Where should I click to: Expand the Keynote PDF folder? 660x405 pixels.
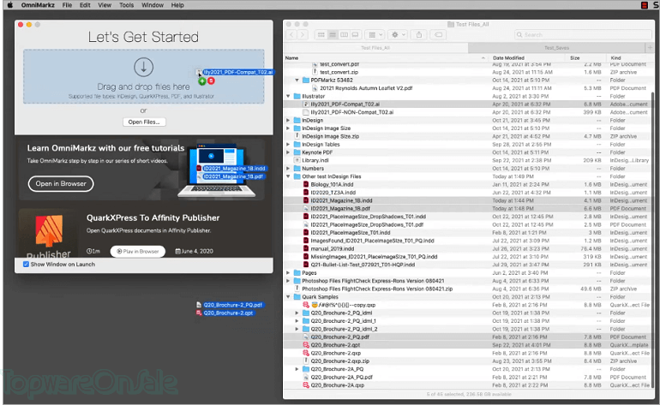coord(288,152)
